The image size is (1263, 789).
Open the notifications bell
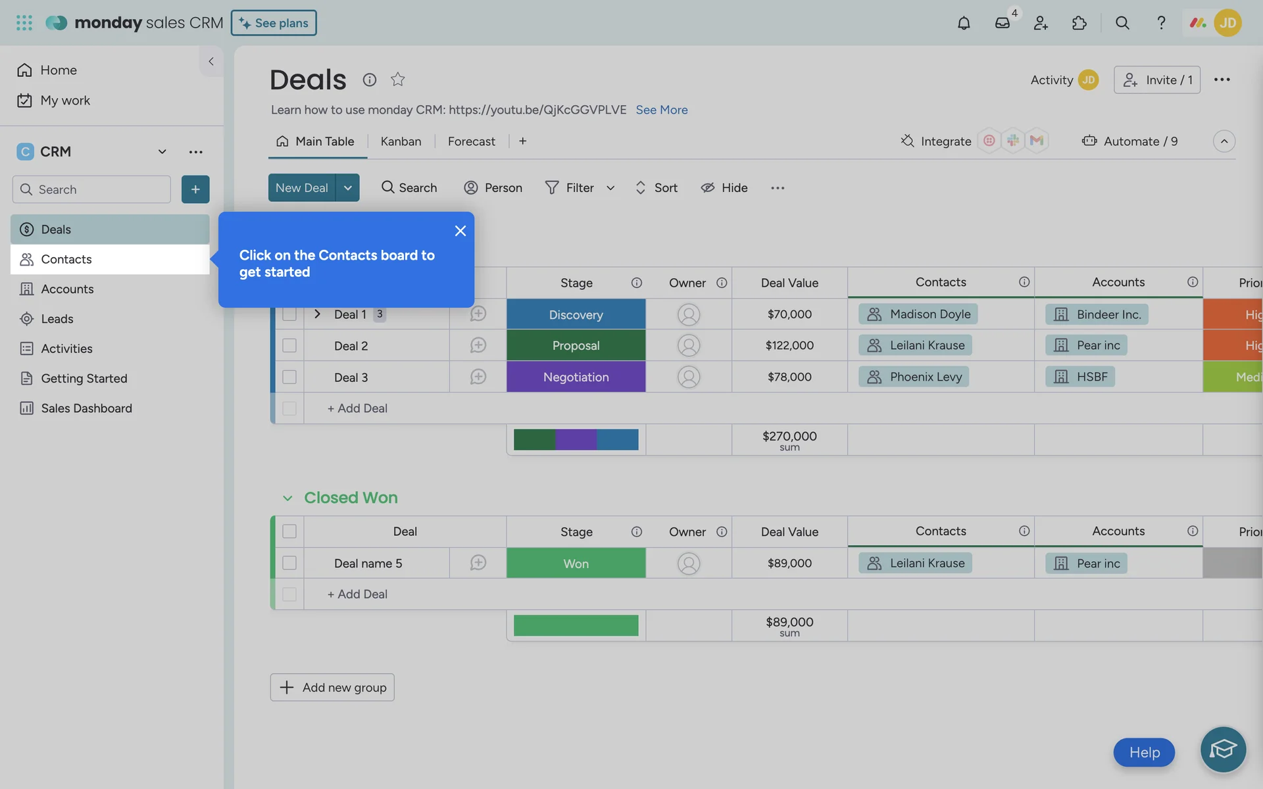[x=963, y=23]
